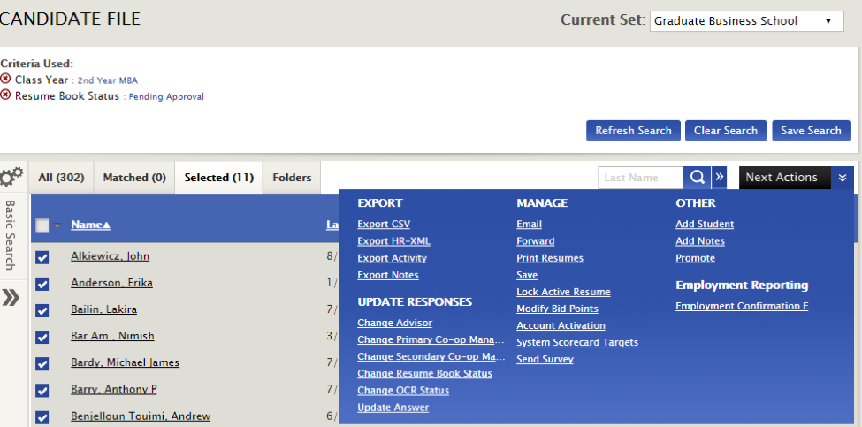Sort by the Name column header
The width and height of the screenshot is (862, 427).
[91, 225]
